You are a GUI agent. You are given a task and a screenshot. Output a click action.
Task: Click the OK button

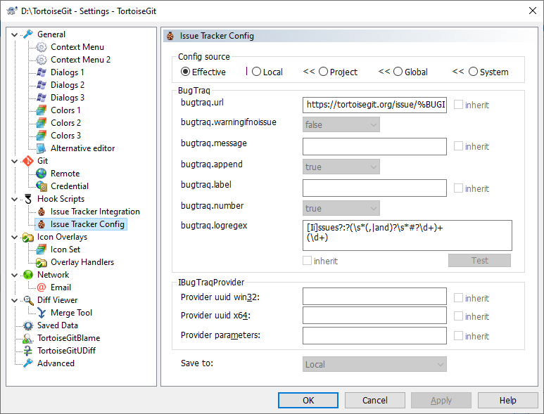308,400
